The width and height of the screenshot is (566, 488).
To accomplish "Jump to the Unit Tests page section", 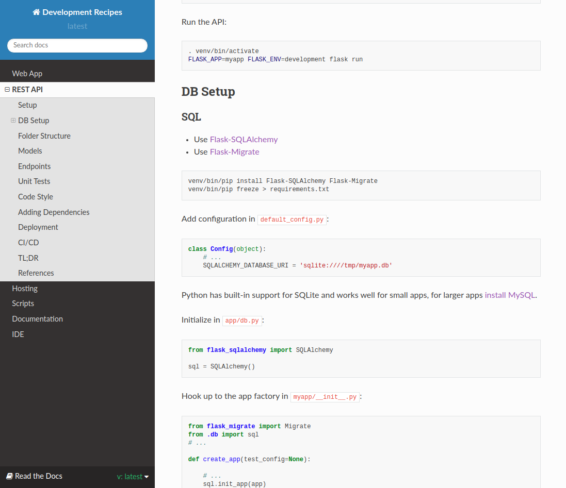I will [x=34, y=181].
